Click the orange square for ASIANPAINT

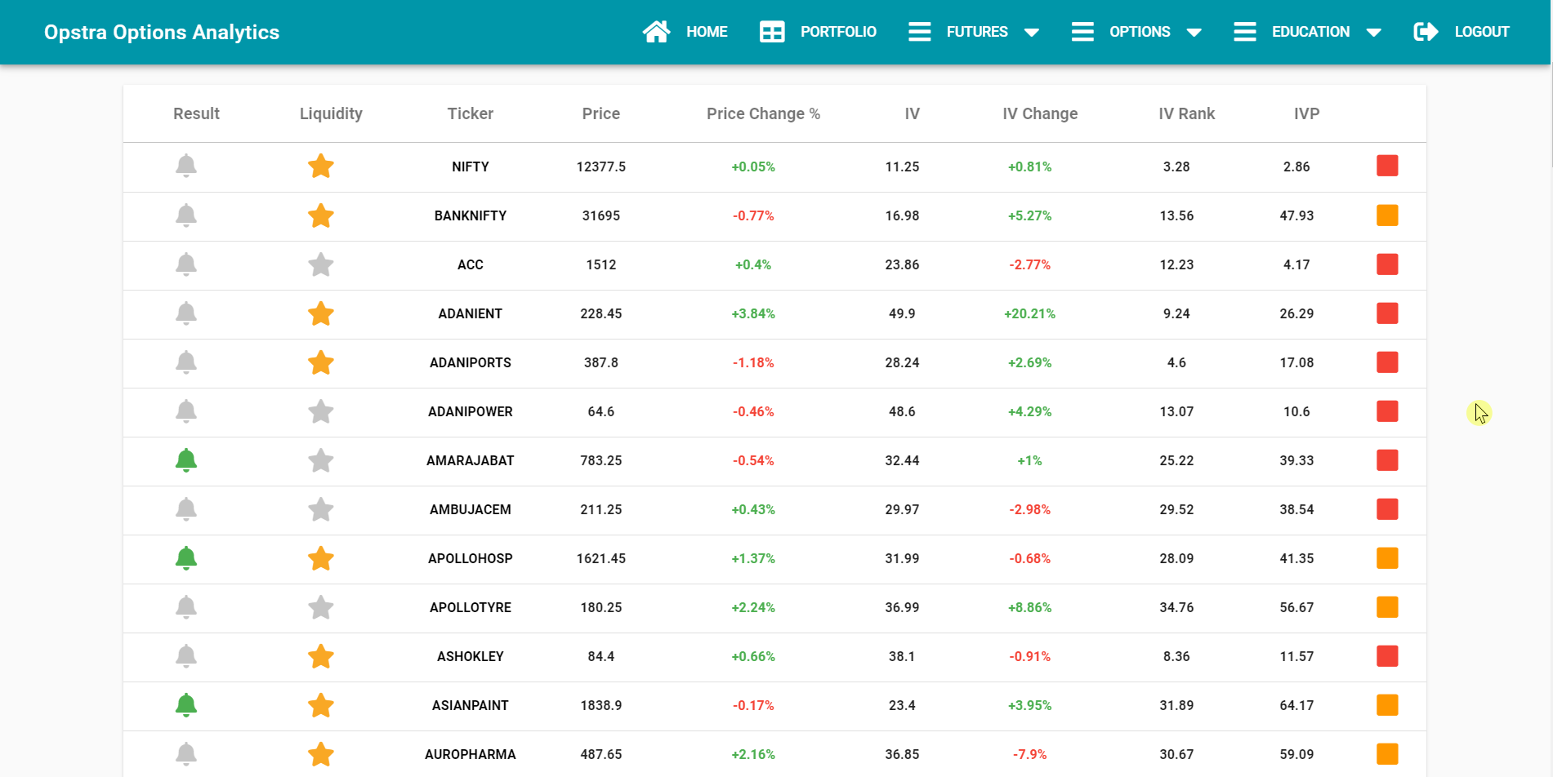1387,704
